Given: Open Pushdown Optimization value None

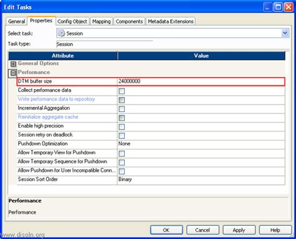Looking at the screenshot, I should [124, 144].
